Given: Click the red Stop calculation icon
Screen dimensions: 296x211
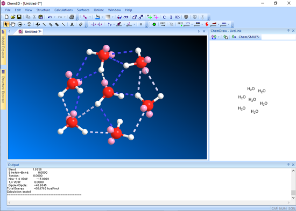Looking at the screenshot, I should pyautogui.click(x=207, y=24).
